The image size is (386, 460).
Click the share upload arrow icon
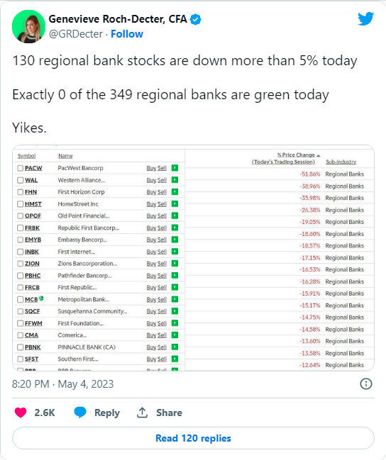142,413
